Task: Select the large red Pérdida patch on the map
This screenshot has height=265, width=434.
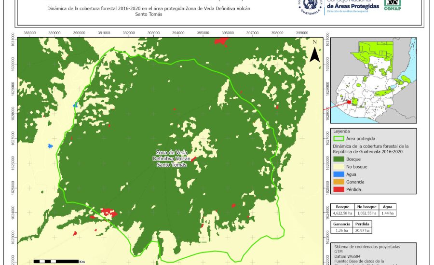Action: pyautogui.click(x=108, y=212)
